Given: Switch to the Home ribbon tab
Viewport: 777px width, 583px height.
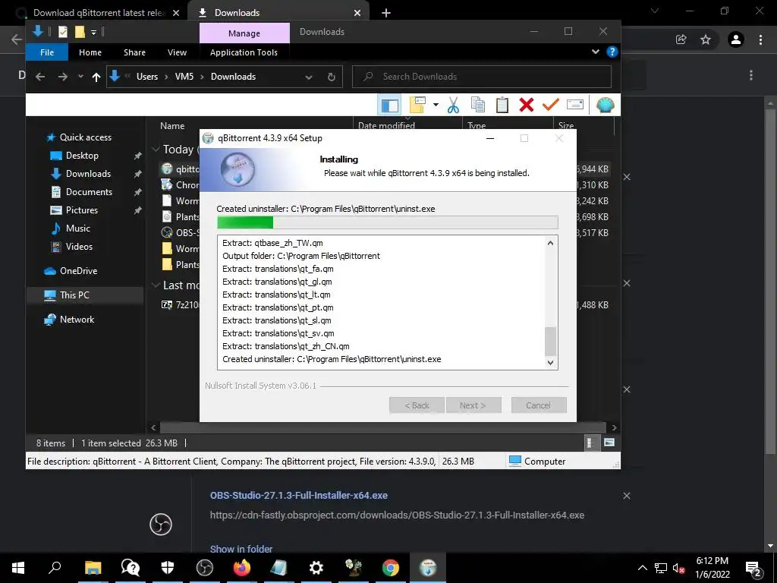Looking at the screenshot, I should [90, 52].
